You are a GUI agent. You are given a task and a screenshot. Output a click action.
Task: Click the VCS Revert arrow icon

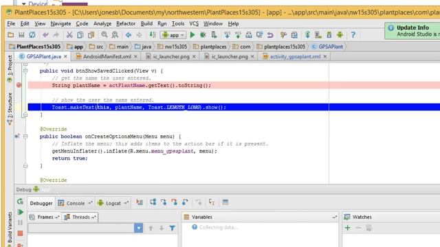[x=270, y=35]
